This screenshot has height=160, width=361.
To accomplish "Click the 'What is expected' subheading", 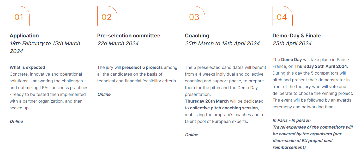I will (27, 67).
